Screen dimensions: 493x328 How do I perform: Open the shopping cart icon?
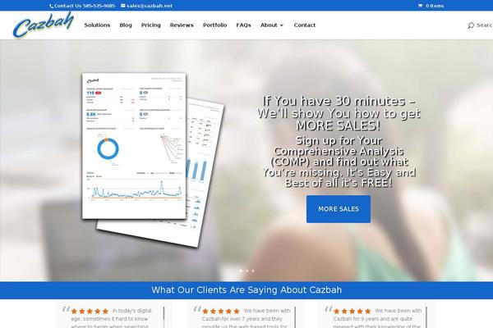click(x=420, y=6)
